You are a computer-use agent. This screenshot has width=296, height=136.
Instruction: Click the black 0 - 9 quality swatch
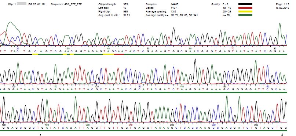(245, 4)
